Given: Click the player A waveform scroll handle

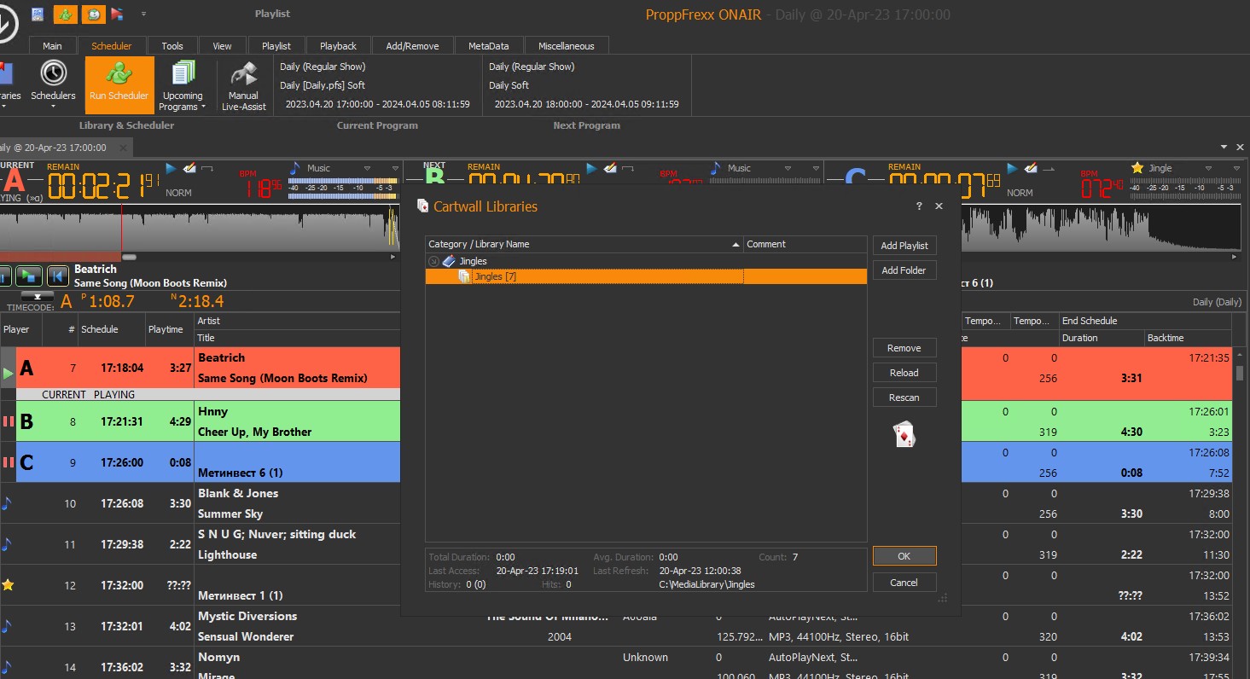Looking at the screenshot, I should pos(129,257).
